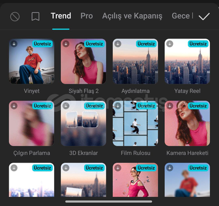Switch to the Pro tab

pos(87,16)
